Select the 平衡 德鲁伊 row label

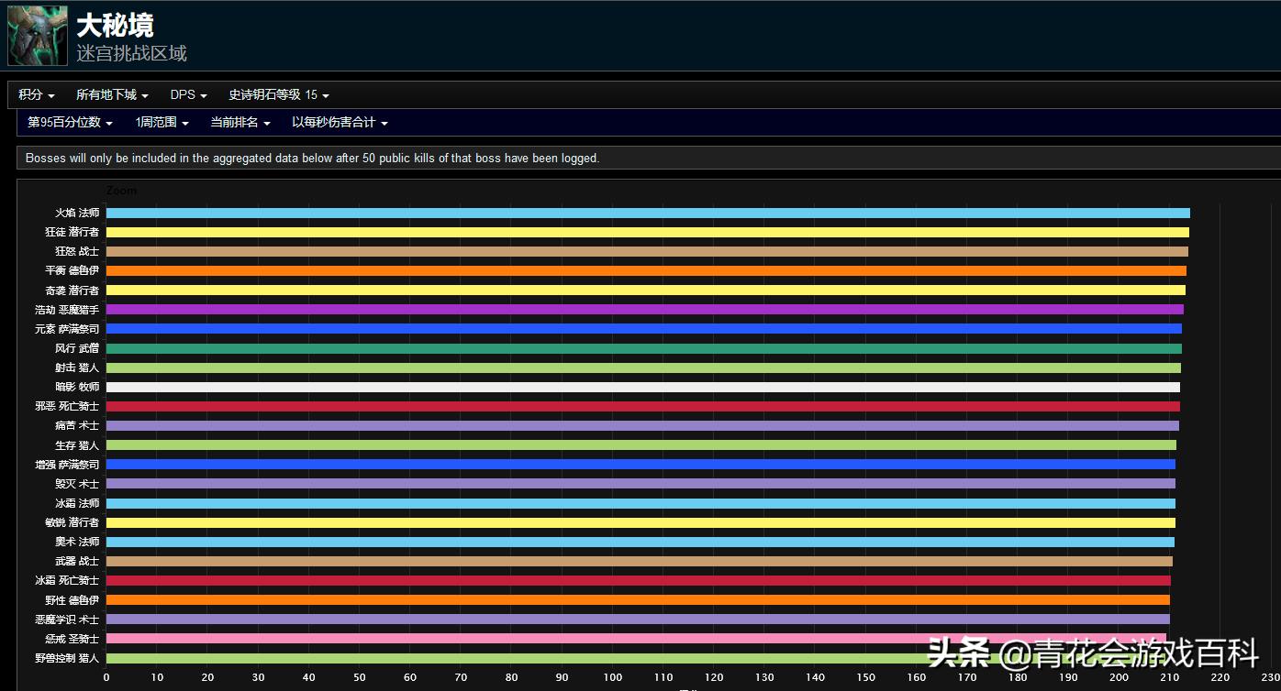72,270
